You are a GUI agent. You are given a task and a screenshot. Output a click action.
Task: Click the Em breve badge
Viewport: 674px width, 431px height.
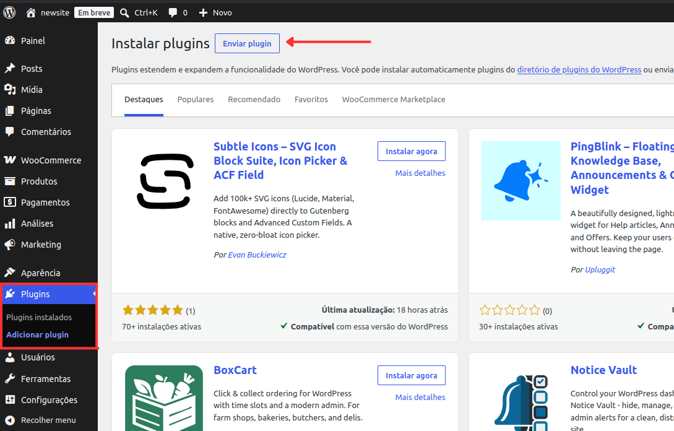pyautogui.click(x=94, y=12)
